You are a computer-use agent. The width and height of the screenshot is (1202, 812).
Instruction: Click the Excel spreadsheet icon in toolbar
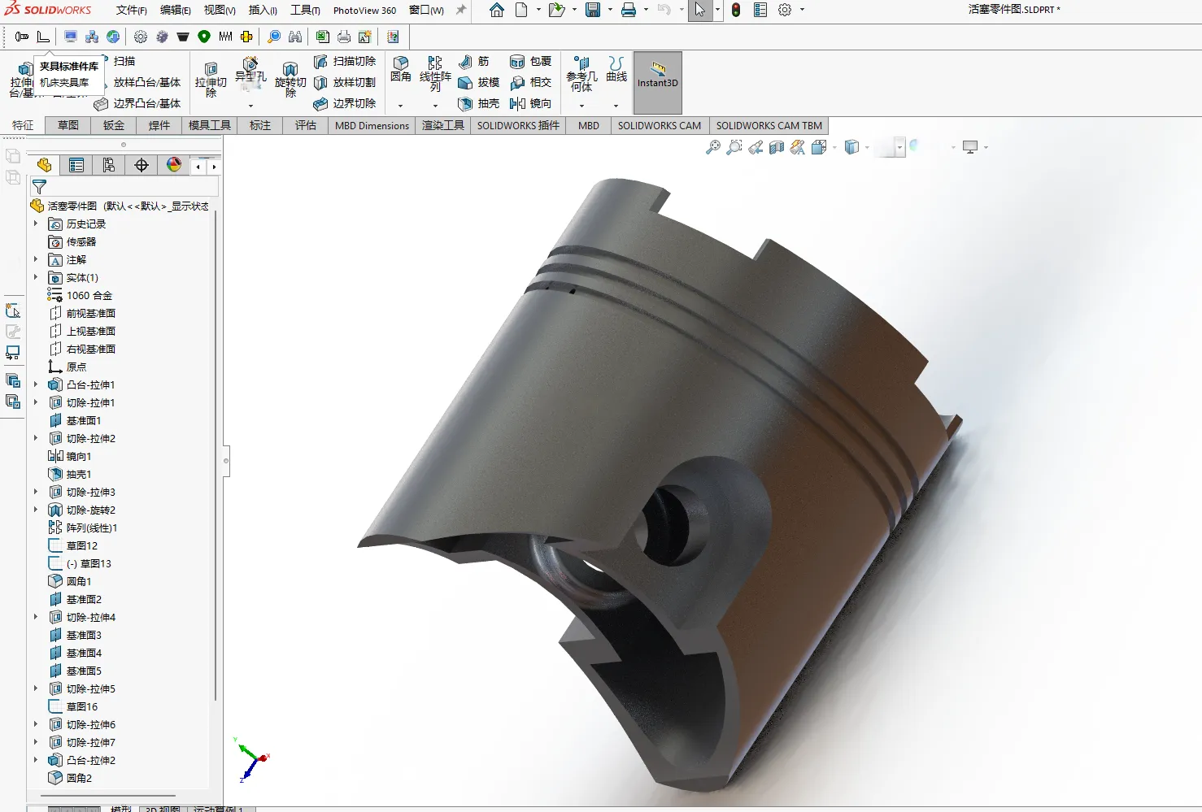(x=323, y=37)
